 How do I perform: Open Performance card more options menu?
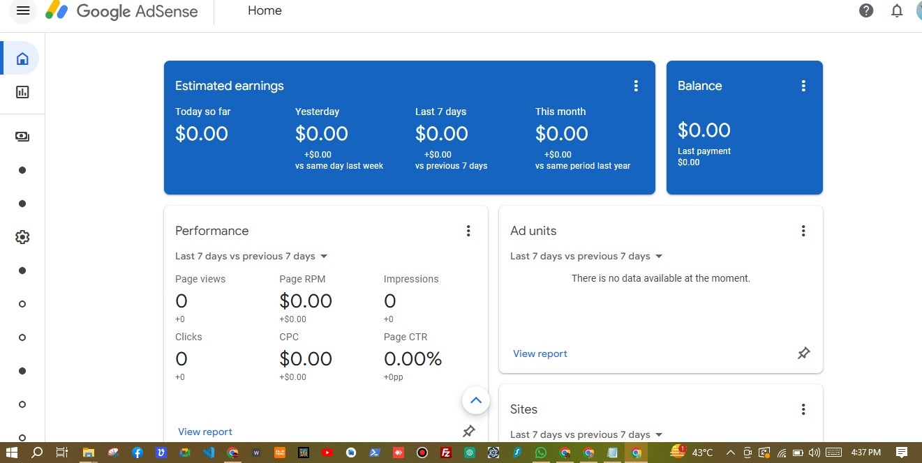coord(468,231)
